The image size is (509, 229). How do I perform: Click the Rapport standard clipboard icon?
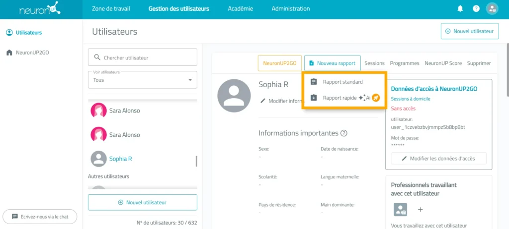[x=314, y=82]
